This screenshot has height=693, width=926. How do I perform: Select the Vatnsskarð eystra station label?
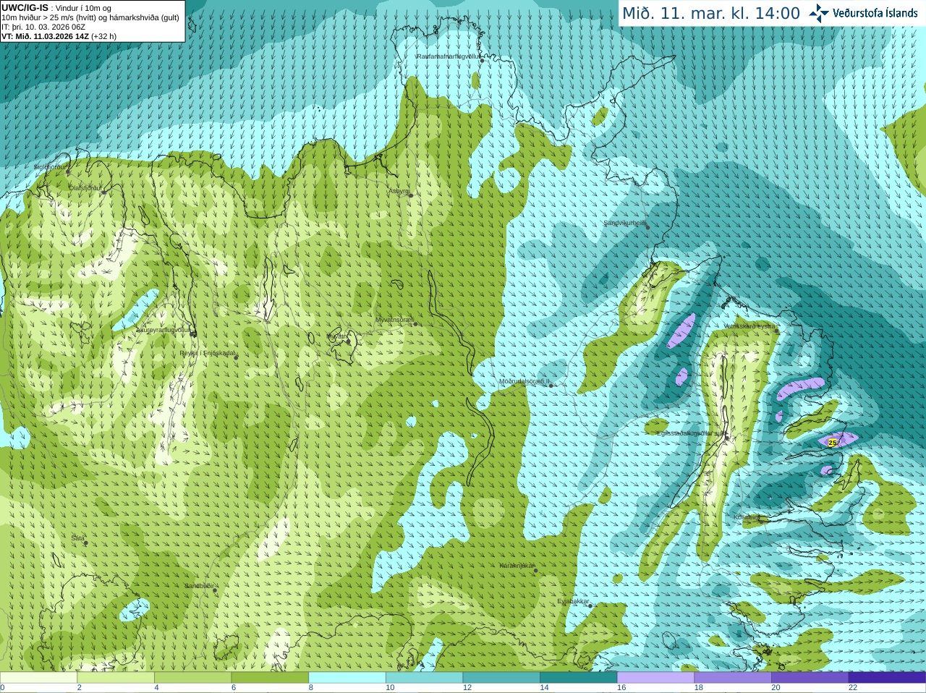749,326
